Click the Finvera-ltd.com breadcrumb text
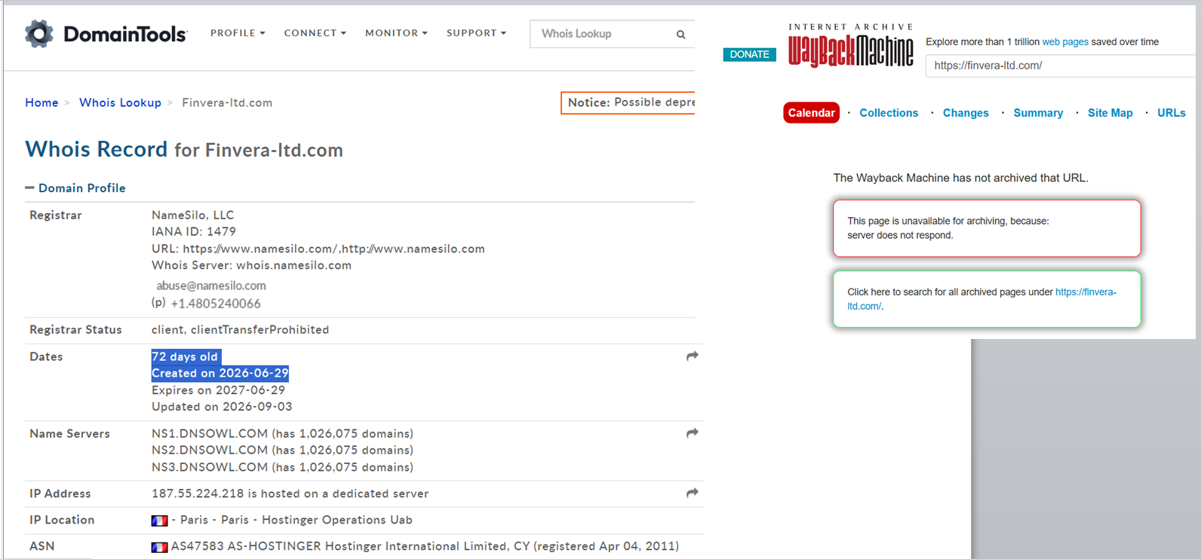The image size is (1201, 559). 227,102
